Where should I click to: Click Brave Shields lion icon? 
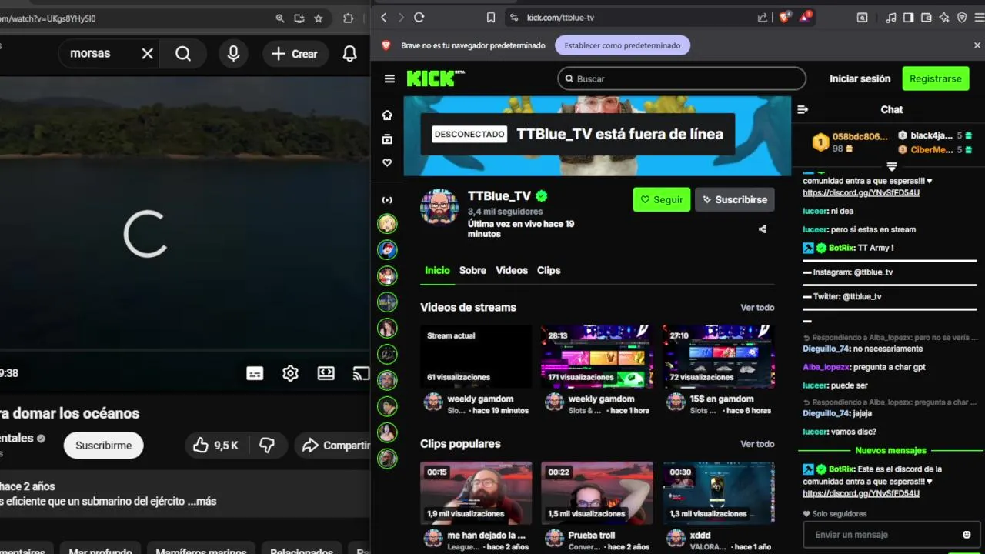pos(784,18)
